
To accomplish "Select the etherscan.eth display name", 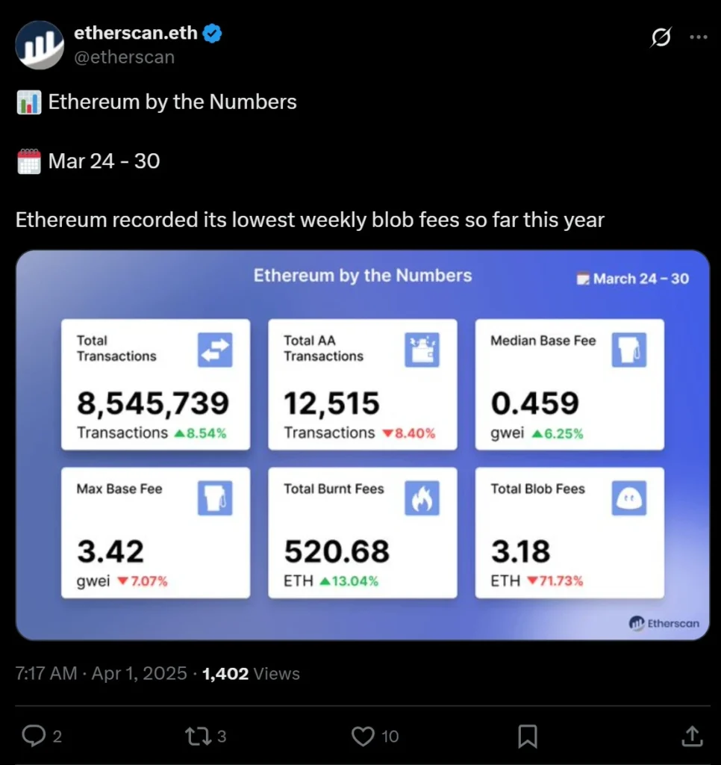I will point(135,32).
